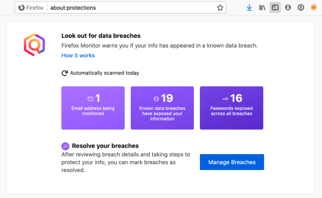This screenshot has width=322, height=198.
Task: Click the refresh scan icon
Action: click(65, 73)
